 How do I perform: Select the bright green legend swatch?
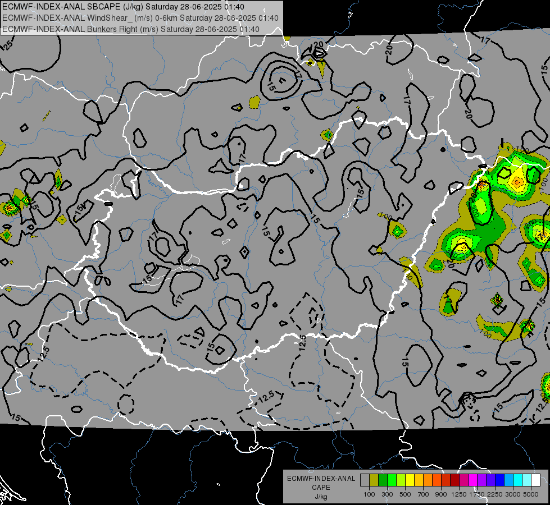(392, 480)
